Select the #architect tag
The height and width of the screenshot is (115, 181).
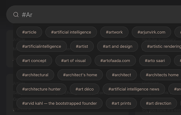coord(121,75)
